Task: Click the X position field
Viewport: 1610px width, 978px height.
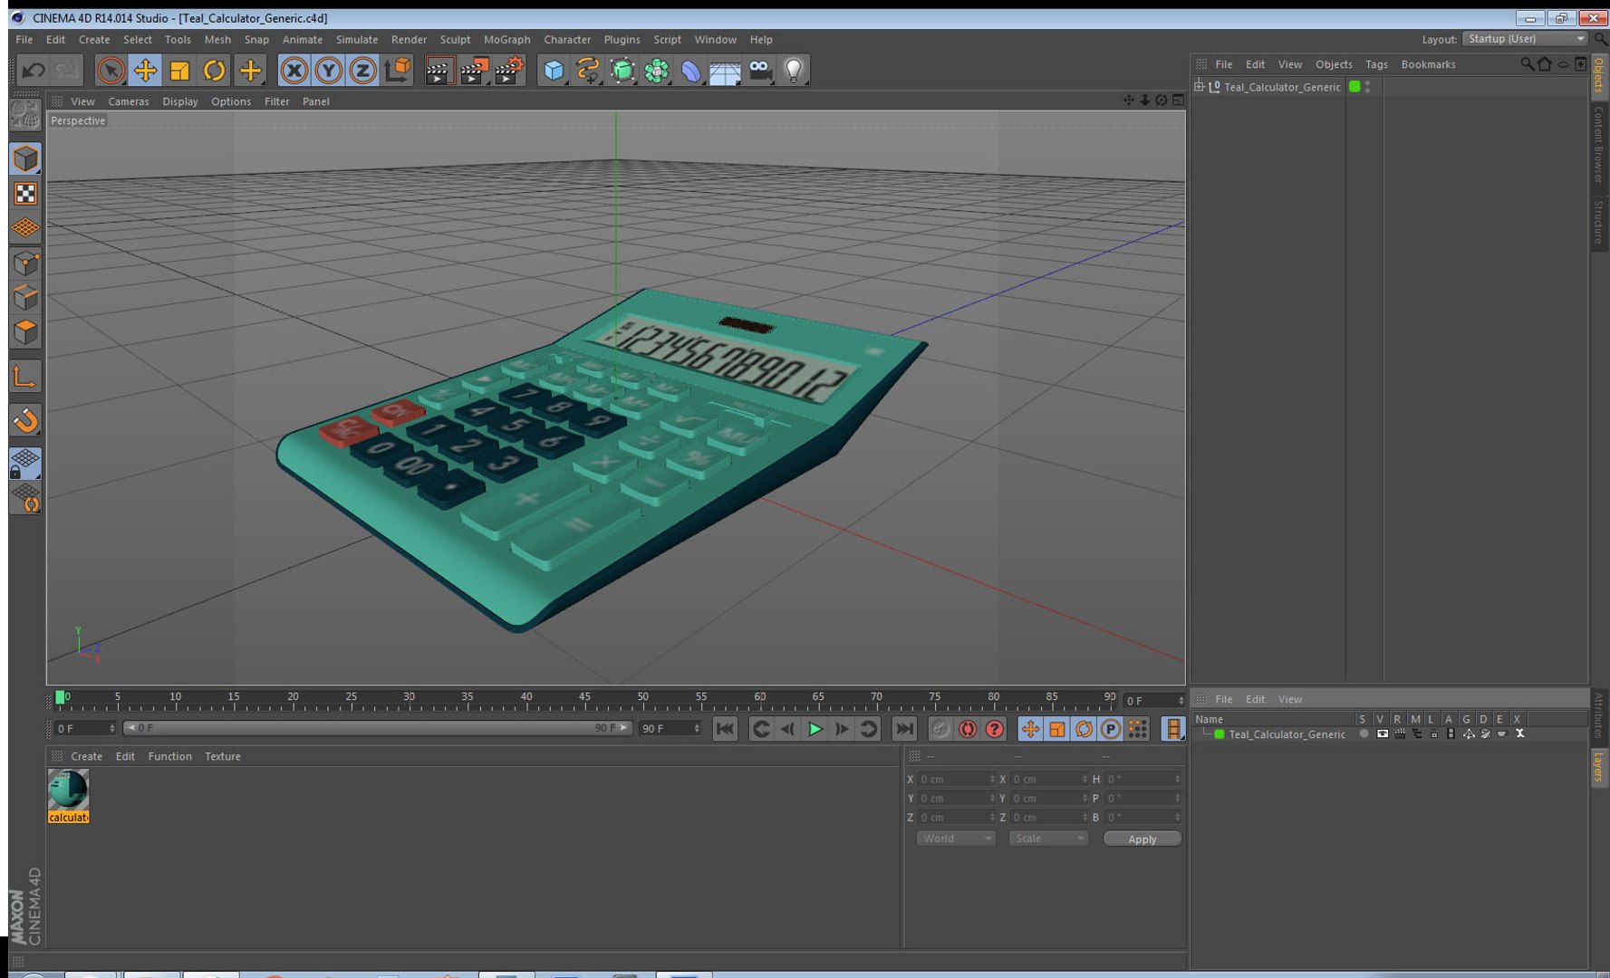Action: (957, 779)
